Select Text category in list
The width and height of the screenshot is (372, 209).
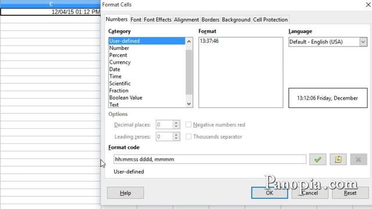point(147,105)
